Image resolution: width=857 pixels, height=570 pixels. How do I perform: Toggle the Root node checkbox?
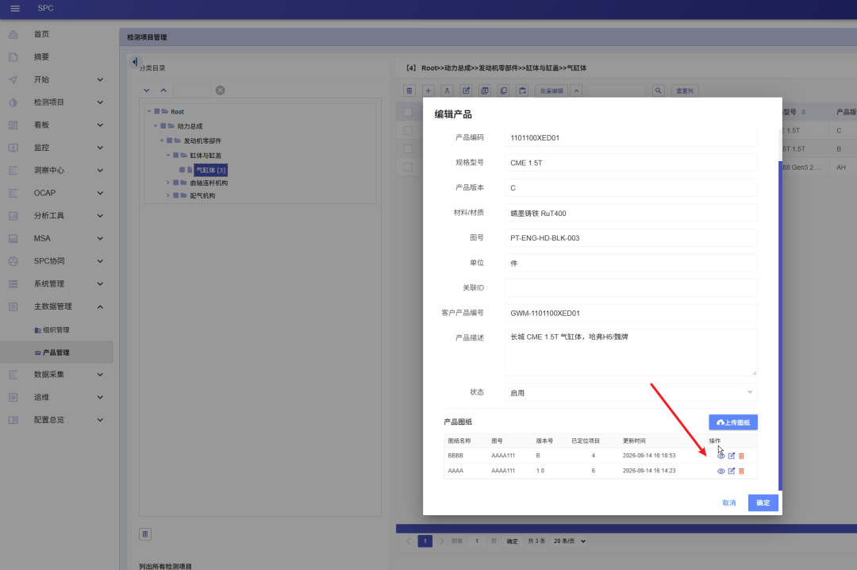tap(157, 111)
